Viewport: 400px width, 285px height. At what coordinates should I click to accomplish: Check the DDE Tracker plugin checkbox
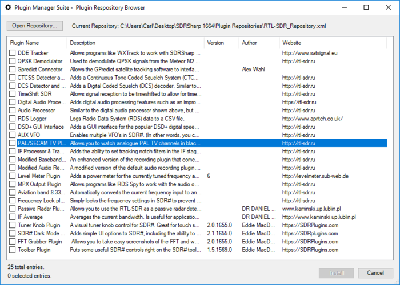(x=12, y=53)
